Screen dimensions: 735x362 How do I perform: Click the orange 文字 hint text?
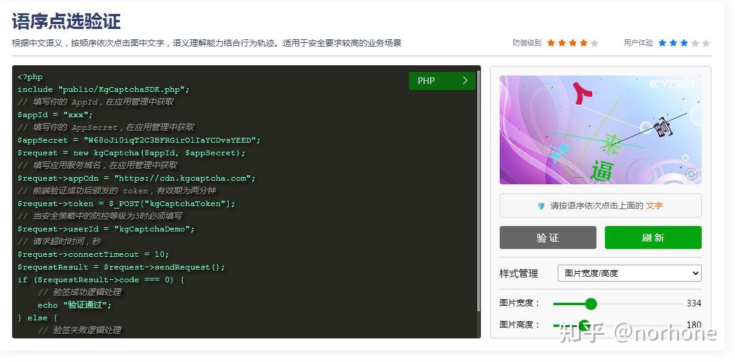(654, 205)
